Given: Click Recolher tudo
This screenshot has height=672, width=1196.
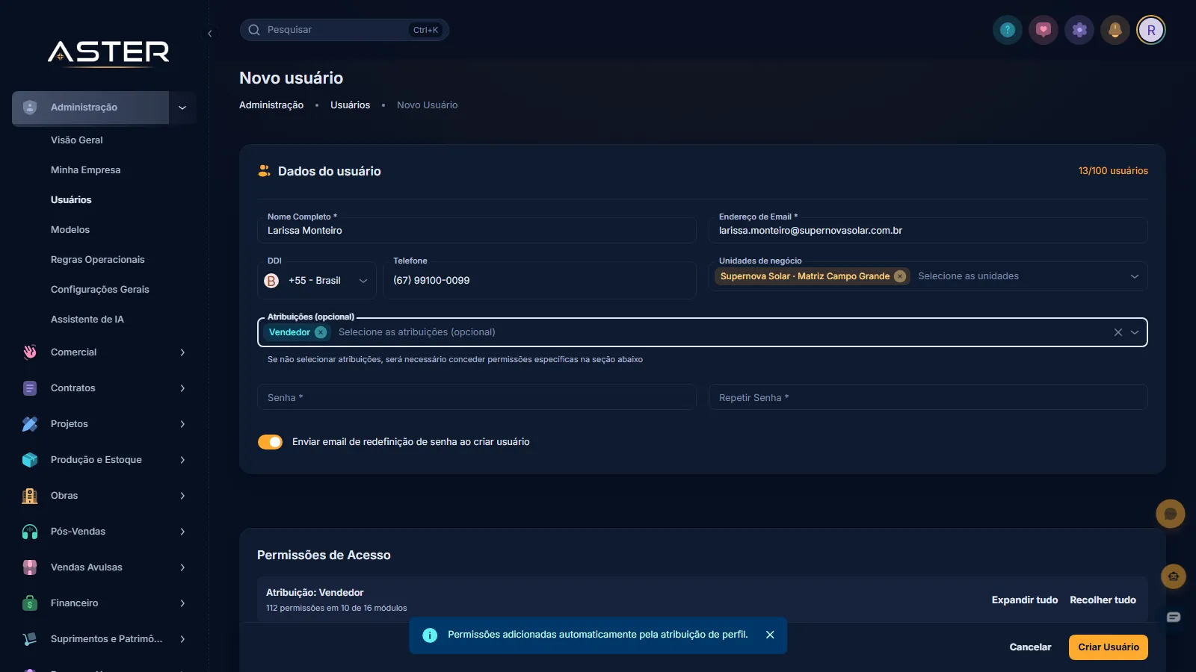Looking at the screenshot, I should click(1103, 600).
